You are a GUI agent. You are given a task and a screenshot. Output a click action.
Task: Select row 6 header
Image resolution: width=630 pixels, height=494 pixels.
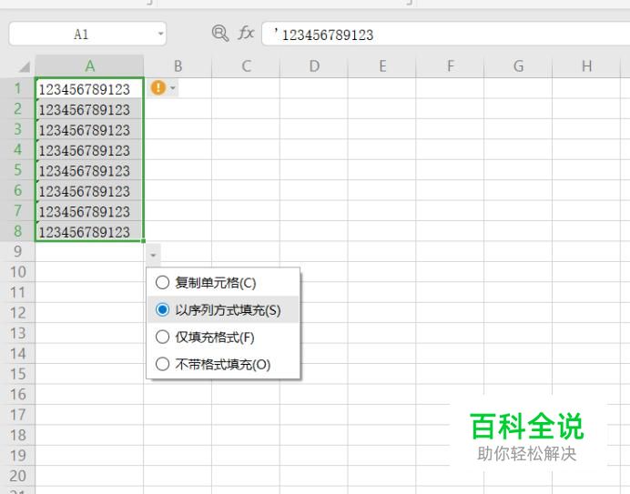coord(17,190)
